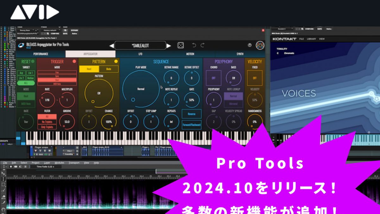Click the next preset arrow right of SMILEALOT
380x214 pixels.
tap(168, 45)
